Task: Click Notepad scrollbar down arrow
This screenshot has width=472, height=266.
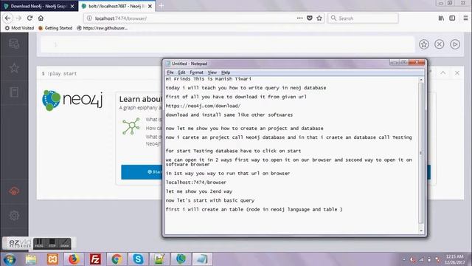Action: tap(421, 231)
